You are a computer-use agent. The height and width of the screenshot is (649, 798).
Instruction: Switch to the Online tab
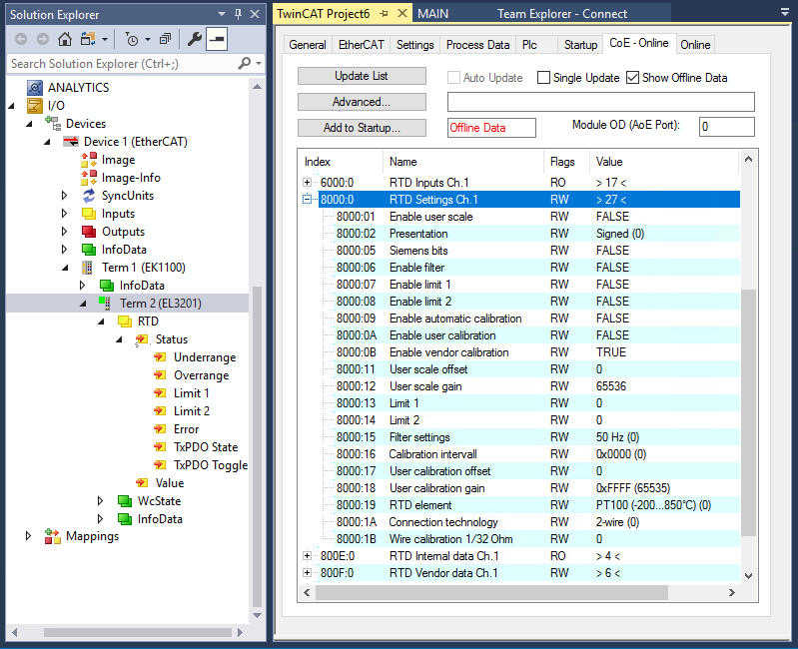coord(695,45)
